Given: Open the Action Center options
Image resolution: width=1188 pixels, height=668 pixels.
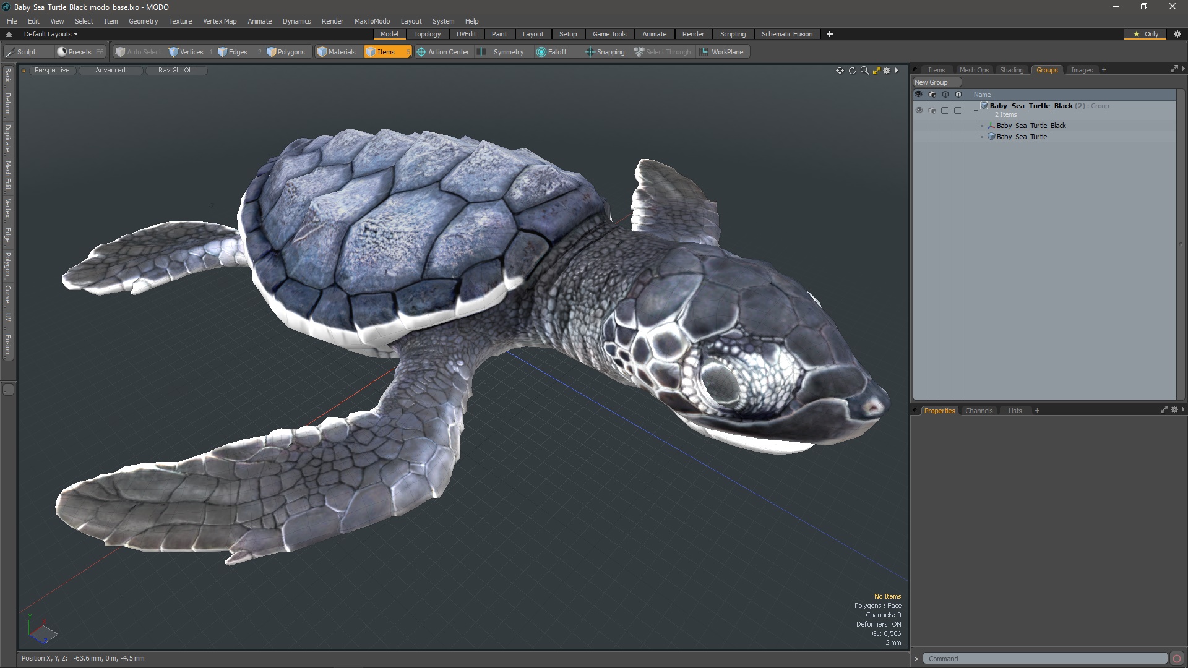Looking at the screenshot, I should 443,52.
